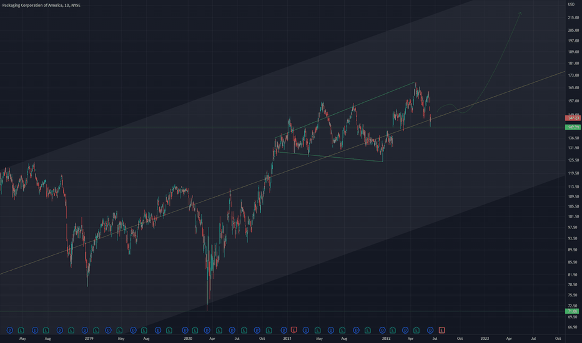This screenshot has height=343, width=582.
Task: Click the 189.00 price axis label
Action: coord(573,52)
